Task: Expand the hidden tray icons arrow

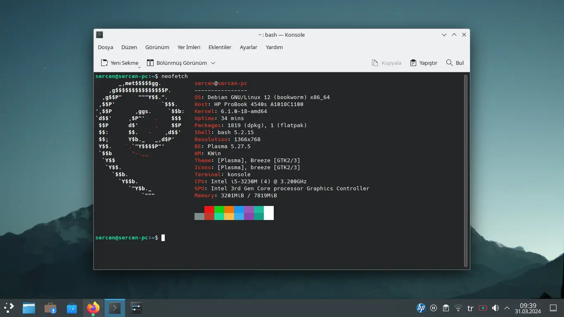Action: click(x=507, y=308)
